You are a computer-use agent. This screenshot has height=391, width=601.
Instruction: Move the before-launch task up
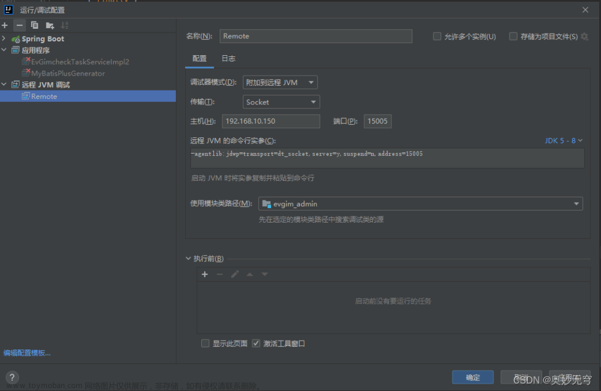[x=249, y=274]
